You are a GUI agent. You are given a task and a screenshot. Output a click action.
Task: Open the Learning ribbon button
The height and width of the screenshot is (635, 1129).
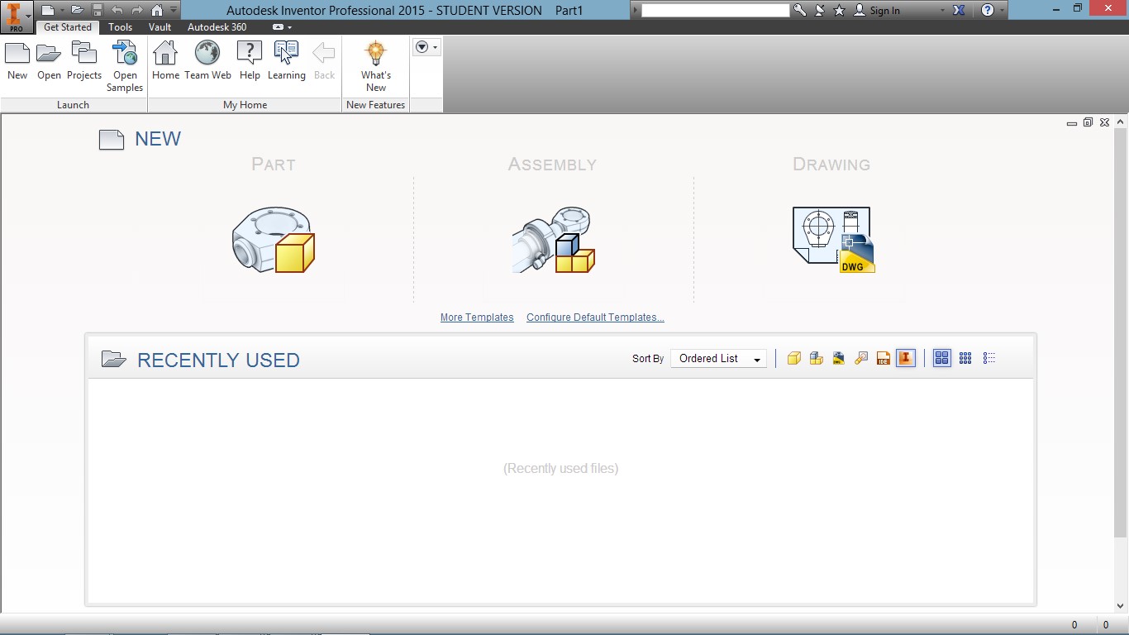pos(287,61)
